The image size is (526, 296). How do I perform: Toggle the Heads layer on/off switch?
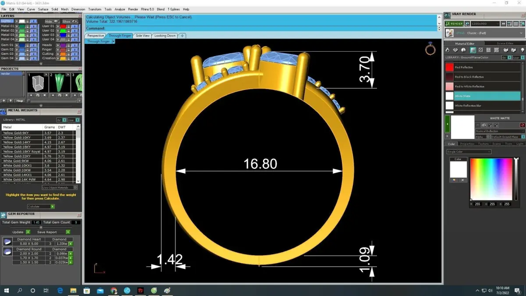pos(75,45)
